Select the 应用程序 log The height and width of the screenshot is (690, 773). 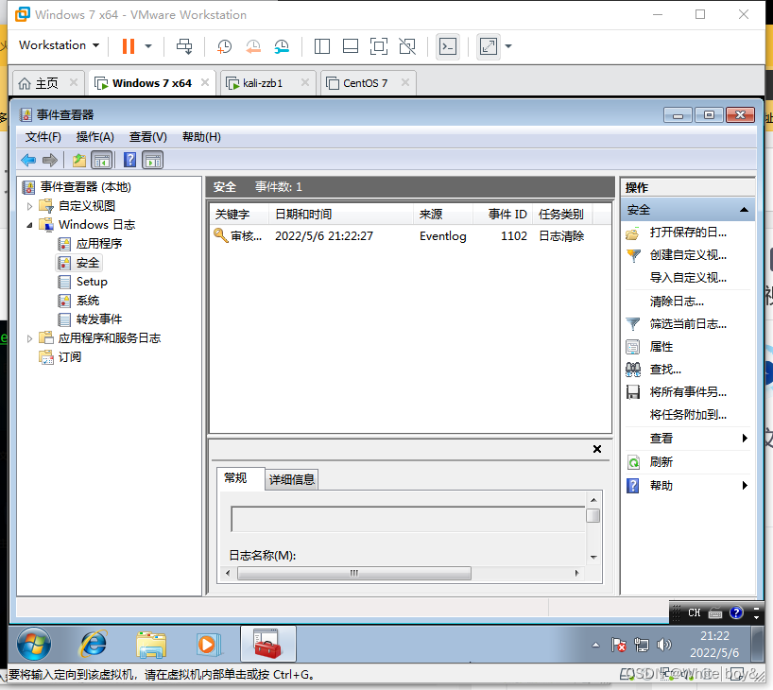(x=99, y=244)
